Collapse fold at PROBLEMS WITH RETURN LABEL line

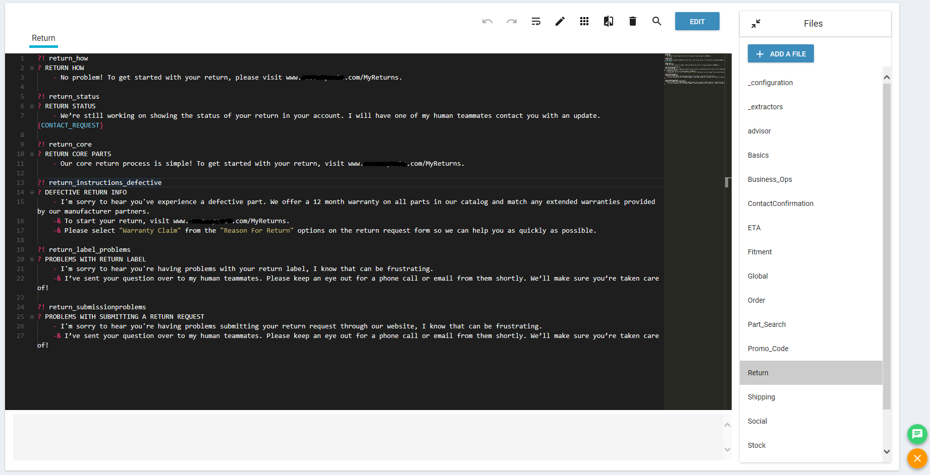coord(32,259)
